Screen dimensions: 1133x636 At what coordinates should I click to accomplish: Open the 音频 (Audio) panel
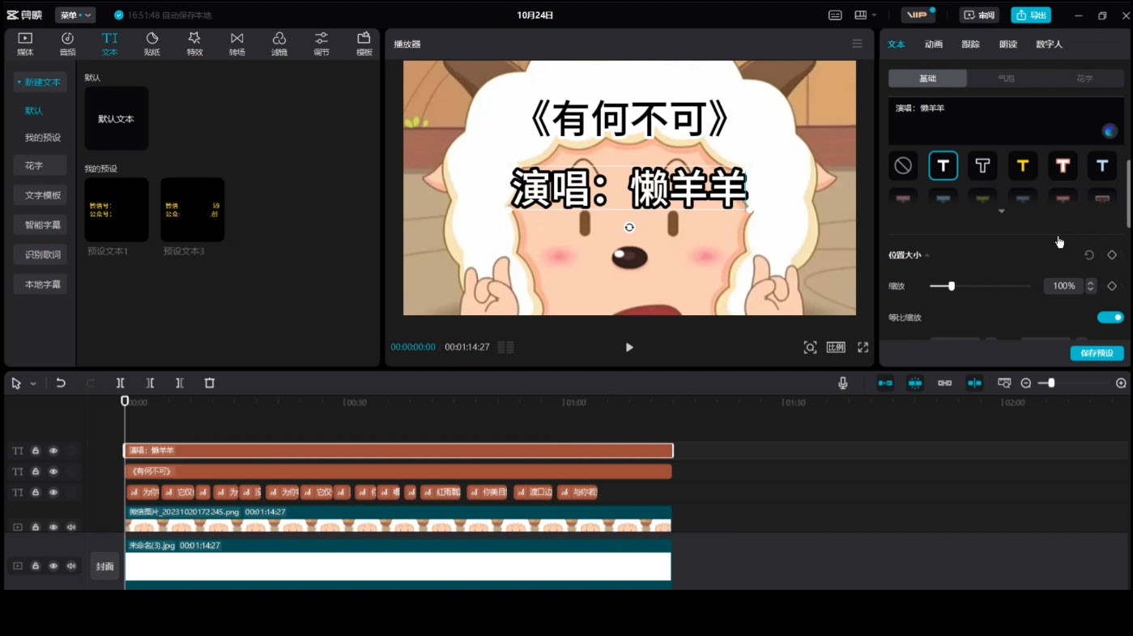tap(66, 42)
